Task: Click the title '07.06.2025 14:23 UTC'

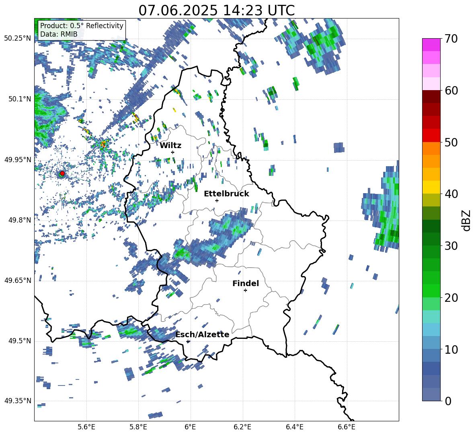Action: (x=216, y=10)
